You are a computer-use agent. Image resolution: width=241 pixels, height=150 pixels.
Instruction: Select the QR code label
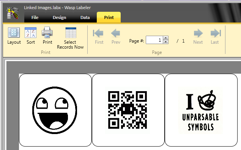point(128,110)
